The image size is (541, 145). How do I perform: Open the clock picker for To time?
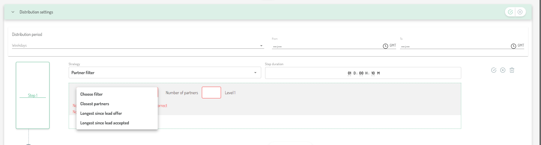coord(513,46)
